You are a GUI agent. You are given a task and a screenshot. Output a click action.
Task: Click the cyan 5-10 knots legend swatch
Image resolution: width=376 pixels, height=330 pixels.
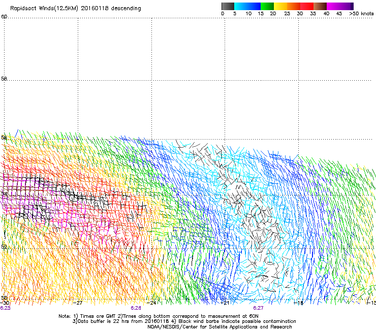pos(241,6)
